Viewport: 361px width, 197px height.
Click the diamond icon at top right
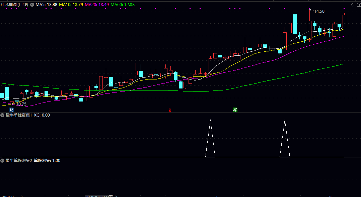coord(352,5)
